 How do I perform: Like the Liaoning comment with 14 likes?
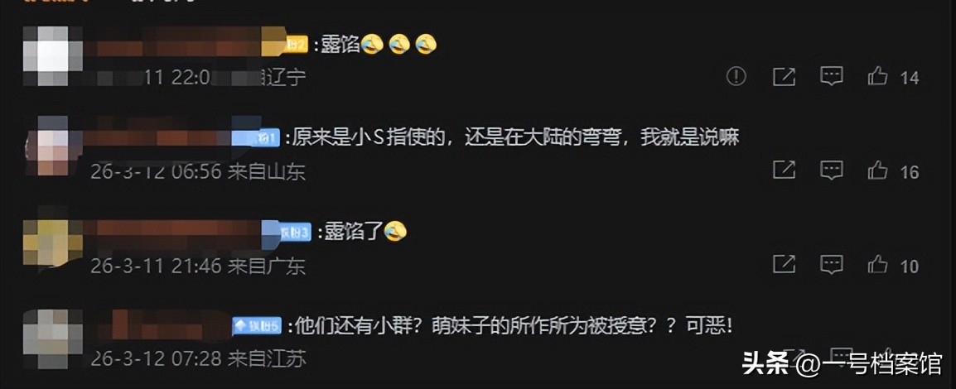pos(877,77)
